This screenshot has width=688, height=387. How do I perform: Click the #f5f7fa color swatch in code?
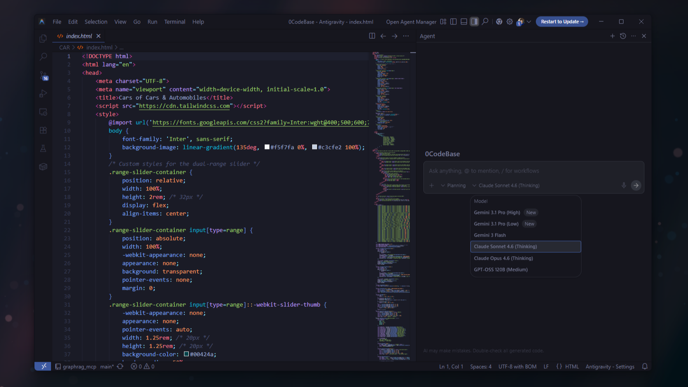click(x=267, y=147)
